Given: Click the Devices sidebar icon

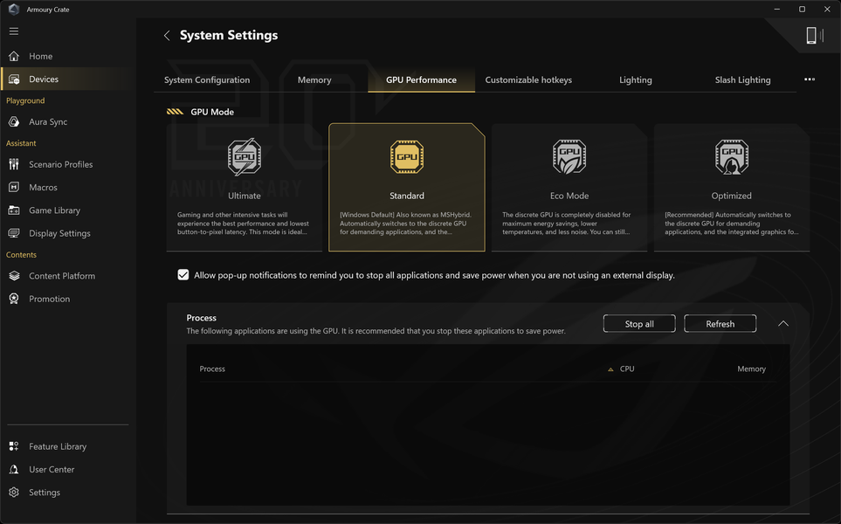Looking at the screenshot, I should point(14,79).
